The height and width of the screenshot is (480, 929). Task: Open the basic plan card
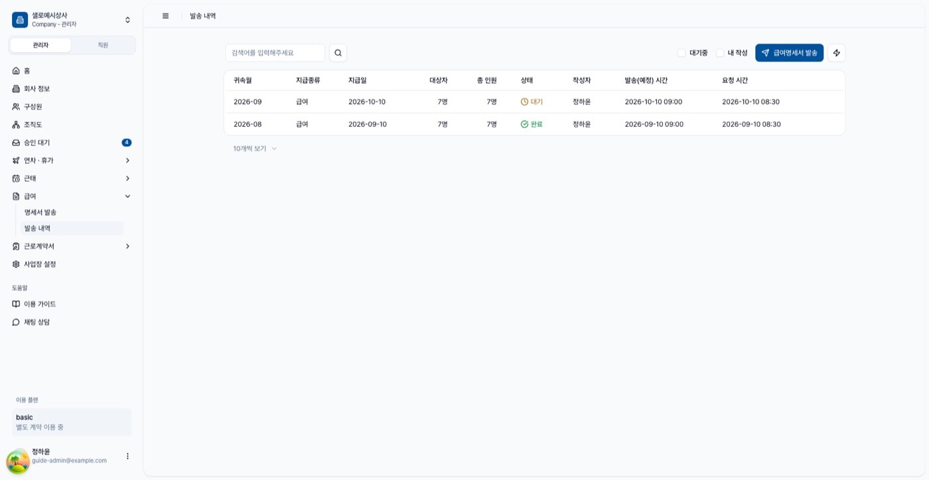(x=72, y=422)
